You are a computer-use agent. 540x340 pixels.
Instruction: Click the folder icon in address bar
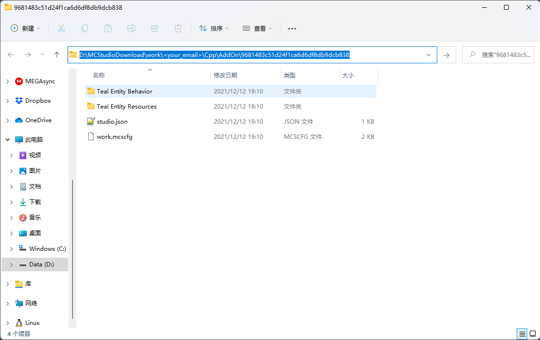(x=73, y=55)
